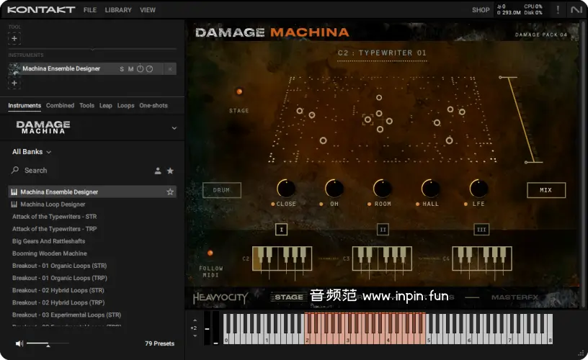Add an instrument with the plus button below Machina Ensemble Designer

pyautogui.click(x=14, y=84)
